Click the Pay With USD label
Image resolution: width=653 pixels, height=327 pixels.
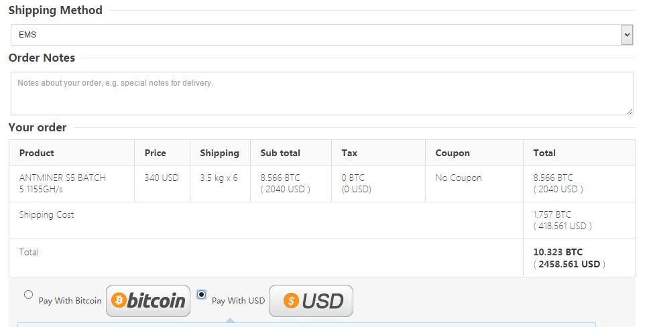pos(238,300)
